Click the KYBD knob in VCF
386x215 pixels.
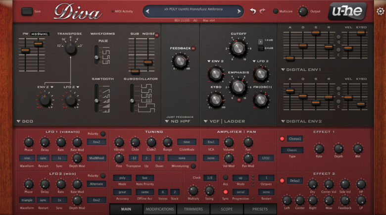tap(216, 100)
